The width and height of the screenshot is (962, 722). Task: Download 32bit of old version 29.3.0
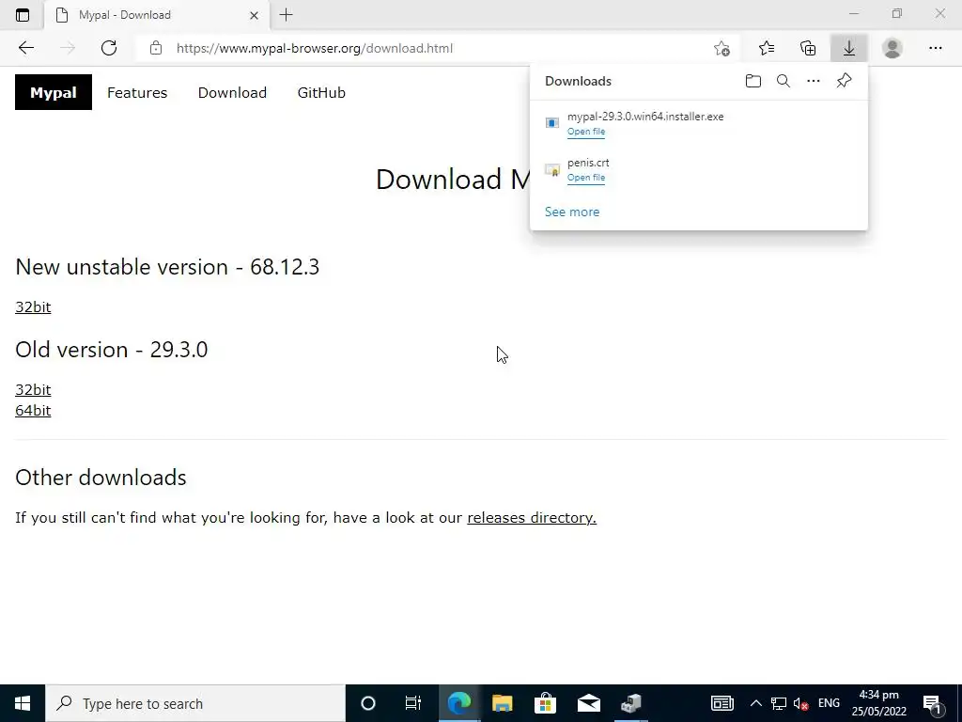coord(33,390)
